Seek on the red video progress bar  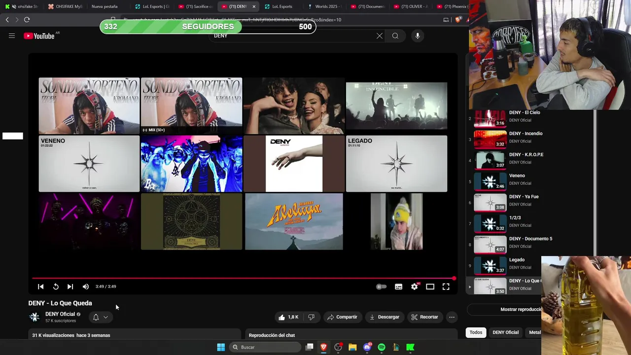click(x=243, y=279)
